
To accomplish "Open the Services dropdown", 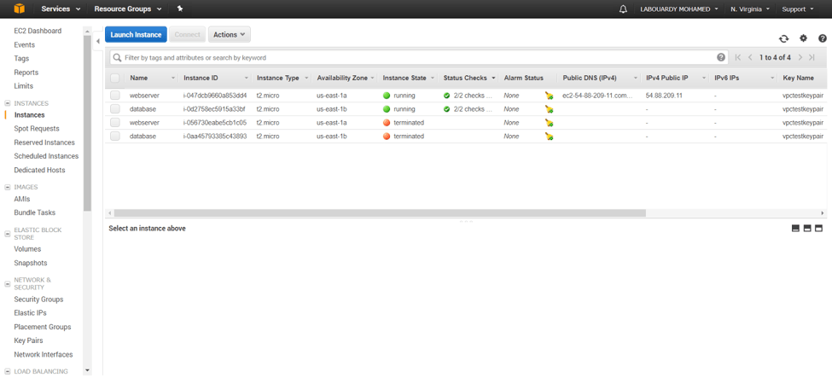I will (61, 9).
